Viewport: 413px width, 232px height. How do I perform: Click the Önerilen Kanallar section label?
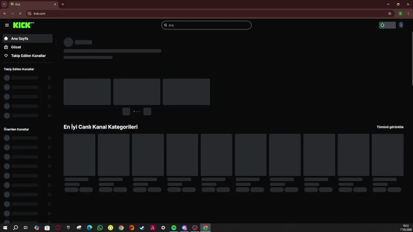(16, 129)
